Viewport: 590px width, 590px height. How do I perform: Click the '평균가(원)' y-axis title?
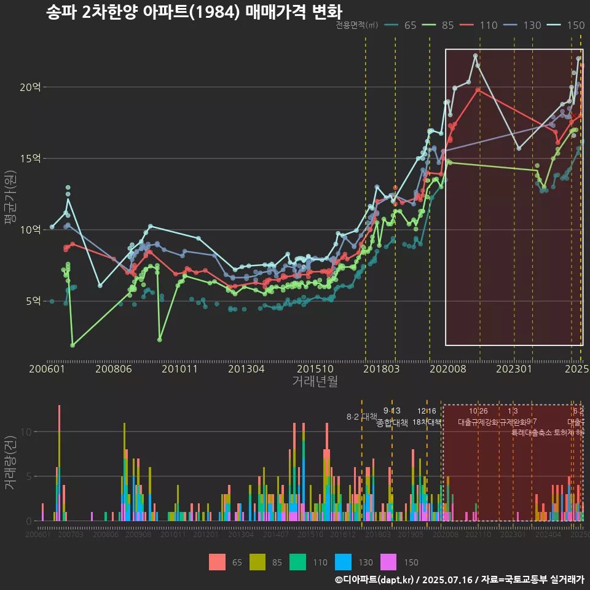click(x=10, y=197)
